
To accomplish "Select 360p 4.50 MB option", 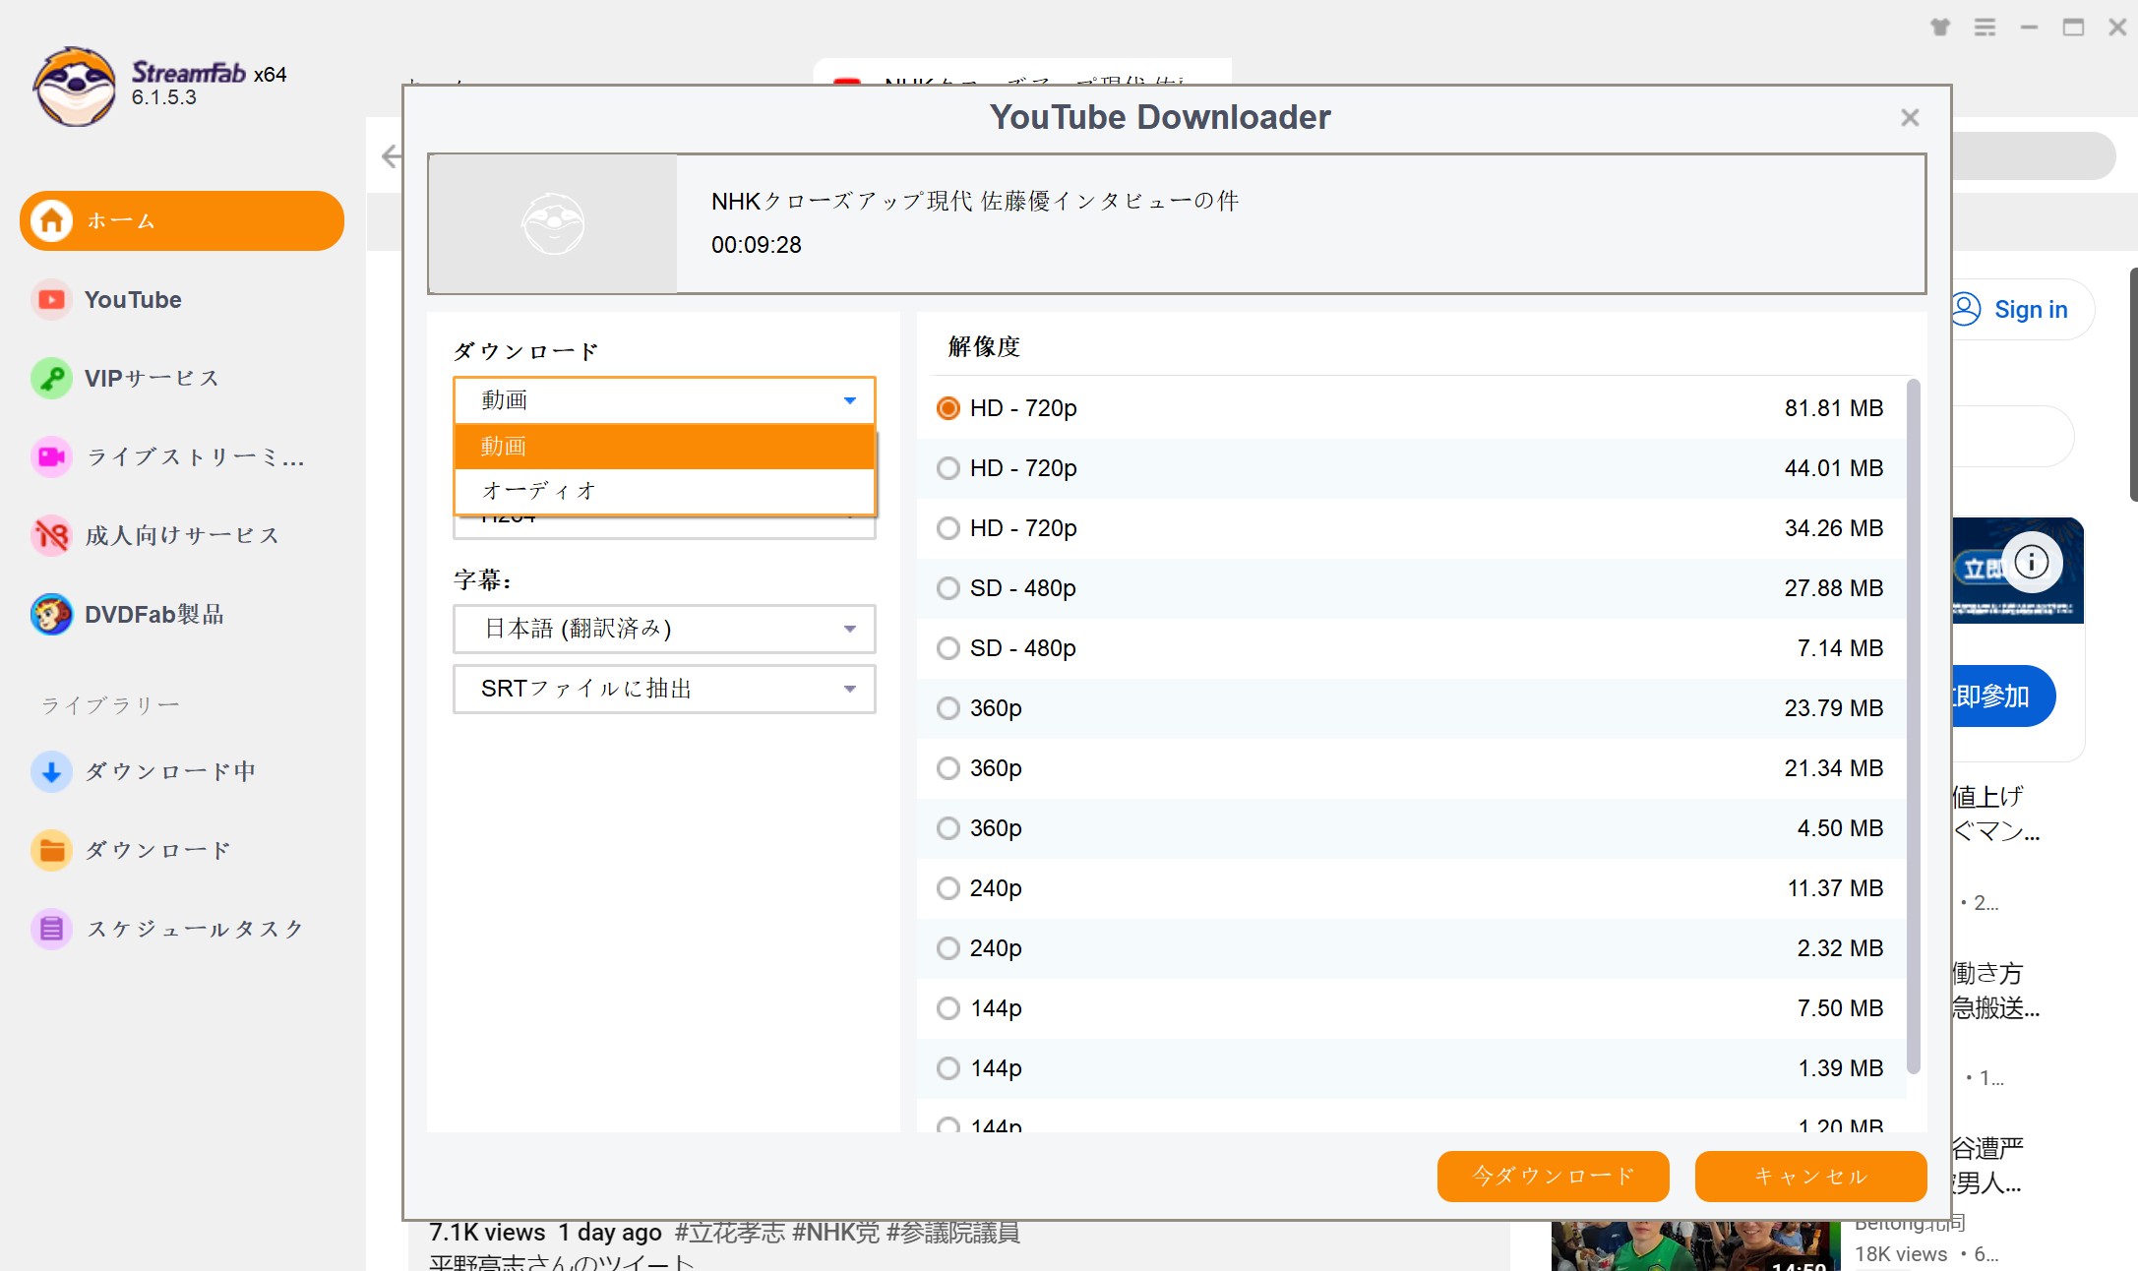I will 1411,827.
